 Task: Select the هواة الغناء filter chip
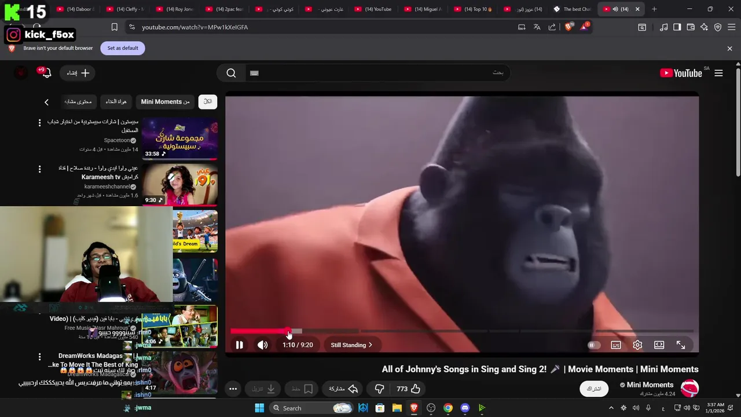tap(116, 102)
